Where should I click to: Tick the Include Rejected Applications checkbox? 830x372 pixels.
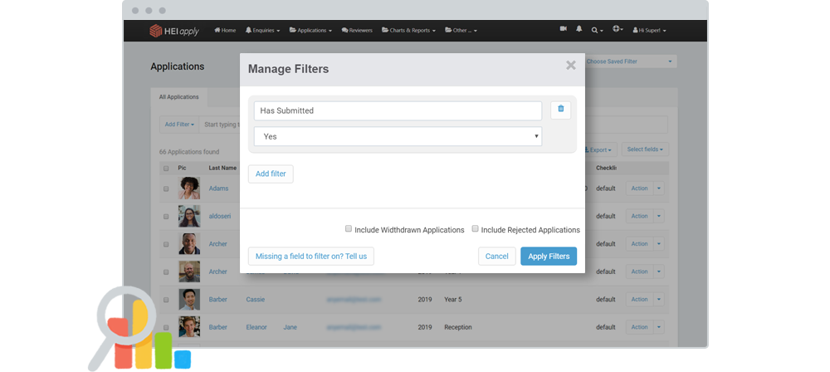tap(475, 229)
